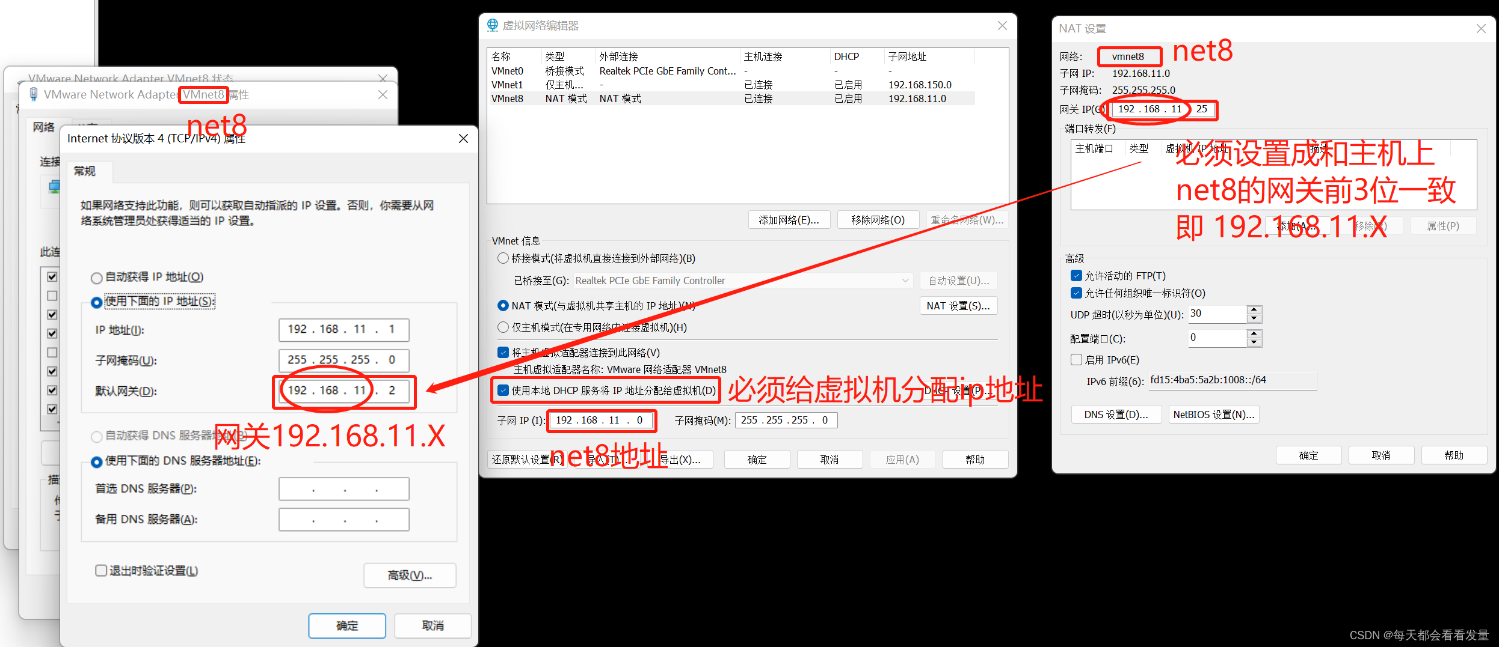Click 确定 in Virtual Network Editor
The height and width of the screenshot is (647, 1499).
(757, 460)
